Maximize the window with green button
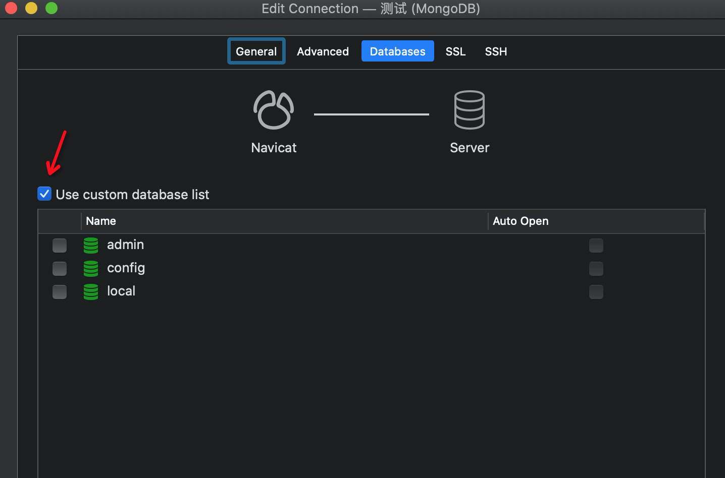The width and height of the screenshot is (725, 478). (x=51, y=8)
